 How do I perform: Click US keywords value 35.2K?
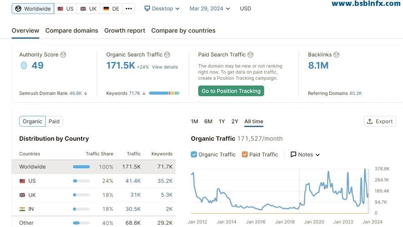(x=165, y=181)
